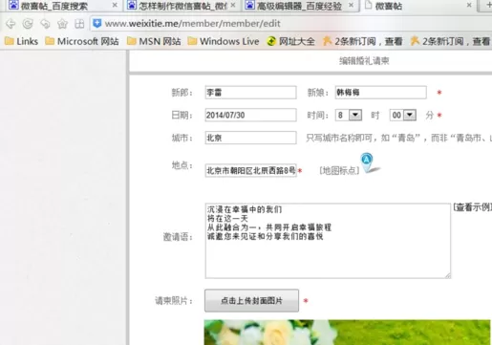Open the Links bookmark folder
Image resolution: width=492 pixels, height=345 pixels.
pos(21,41)
